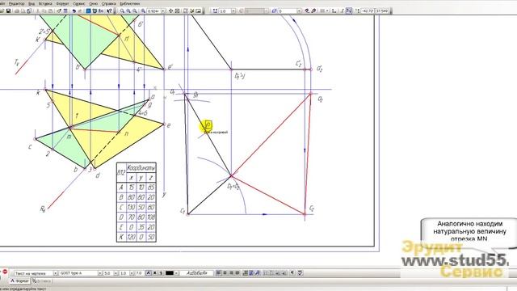Click the variant cell 812 in the table

[x=121, y=172]
